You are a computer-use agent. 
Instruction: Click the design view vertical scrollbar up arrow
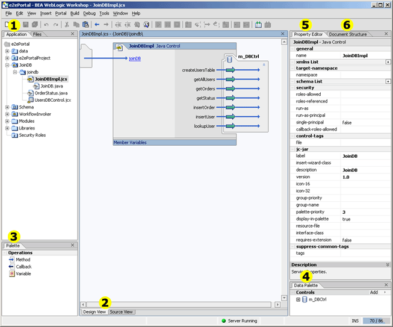coord(284,42)
